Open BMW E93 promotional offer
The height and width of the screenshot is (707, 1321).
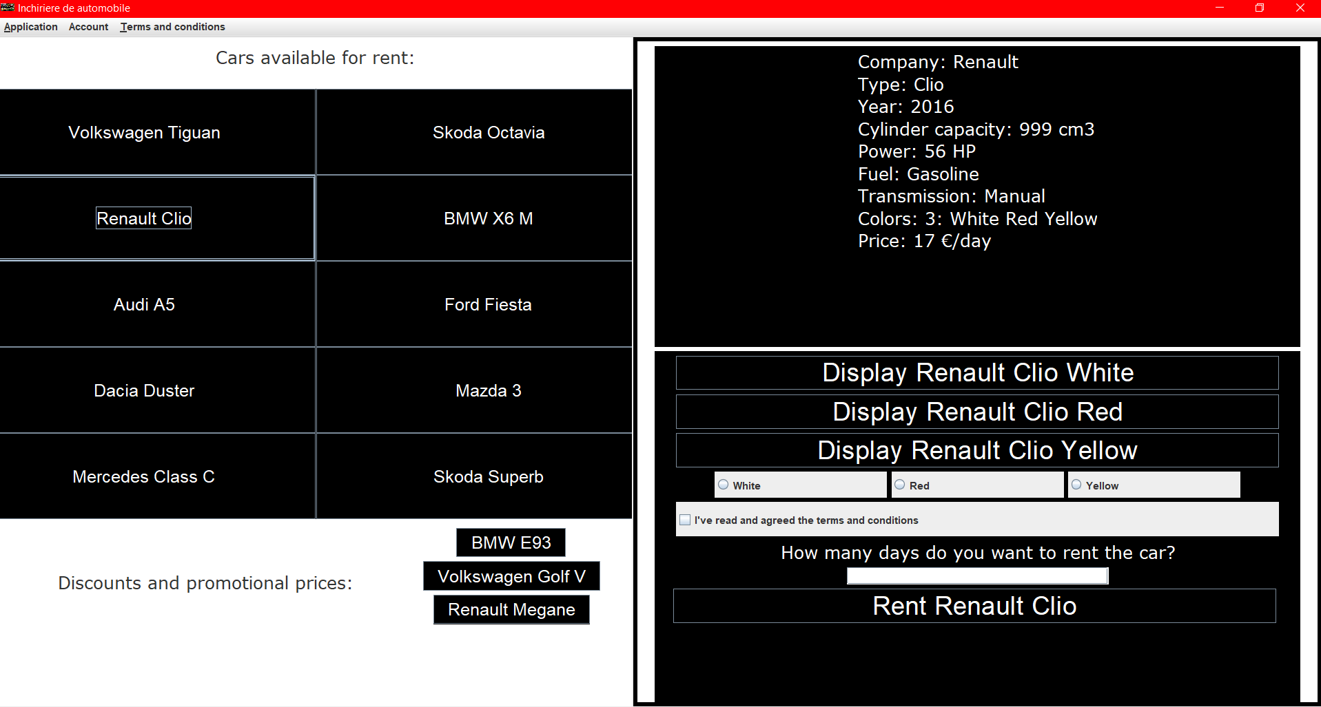click(x=511, y=542)
